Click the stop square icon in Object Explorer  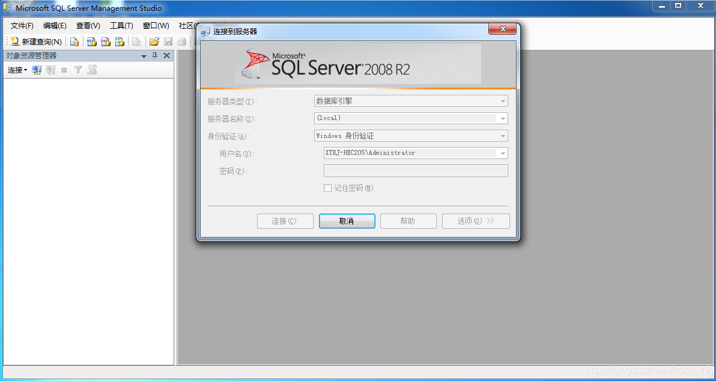[64, 70]
